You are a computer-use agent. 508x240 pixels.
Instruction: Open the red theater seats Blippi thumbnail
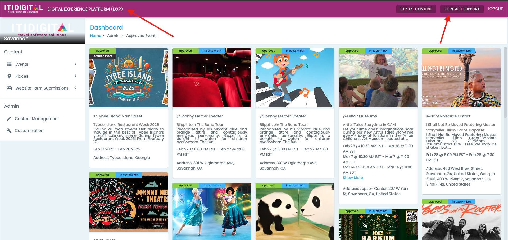pyautogui.click(x=212, y=78)
